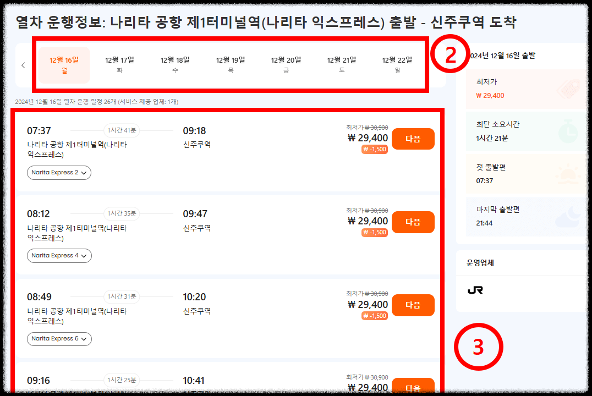Viewport: 592px width, 396px height.
Task: Reselect the highlighted 12월 16일 월 tab
Action: (x=64, y=64)
